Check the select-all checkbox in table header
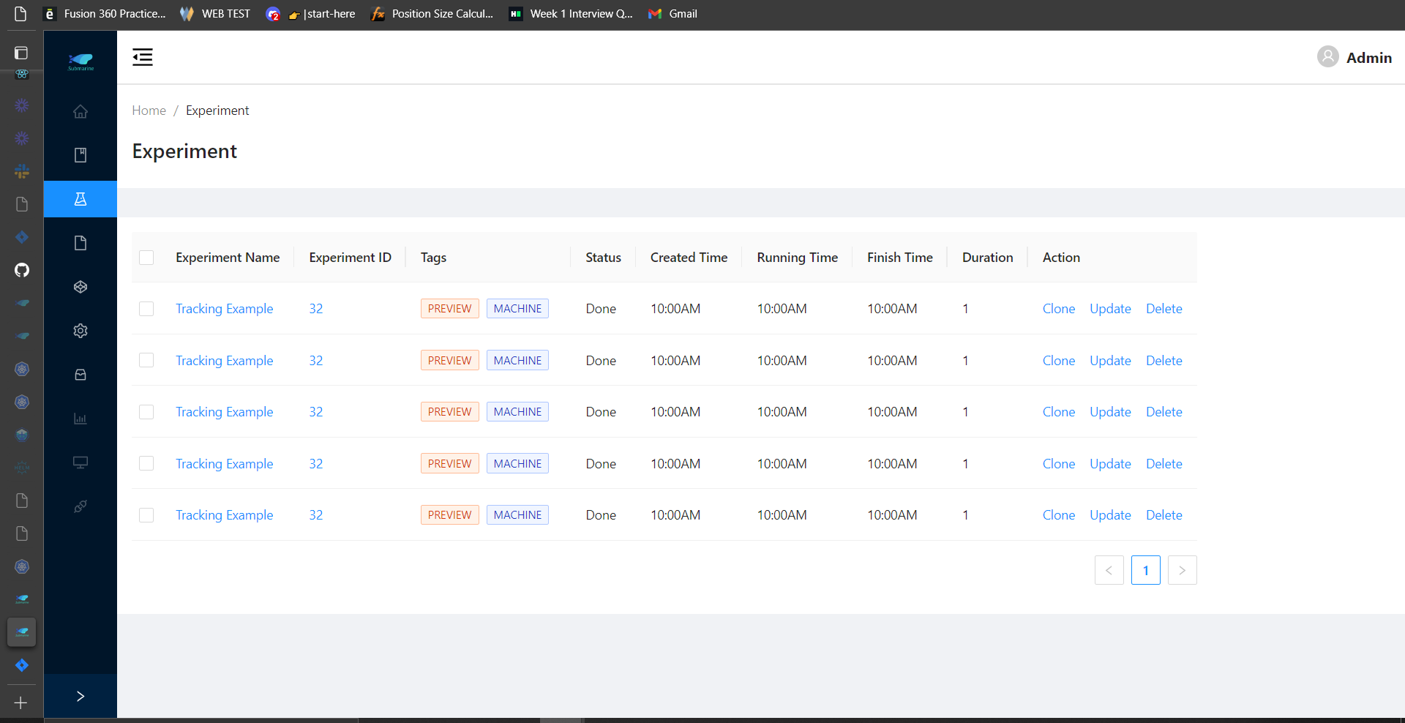Viewport: 1405px width, 723px height. click(146, 258)
